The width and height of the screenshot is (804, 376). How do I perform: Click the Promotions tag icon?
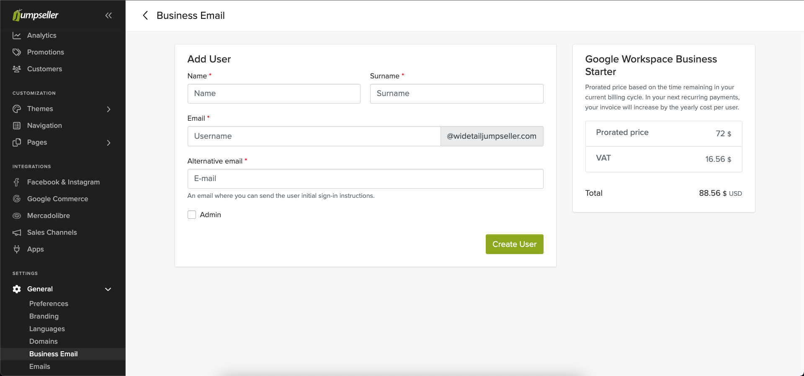tap(17, 52)
